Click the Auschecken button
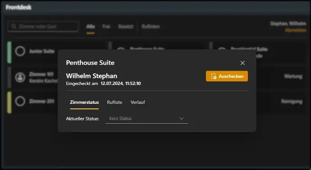 point(227,76)
